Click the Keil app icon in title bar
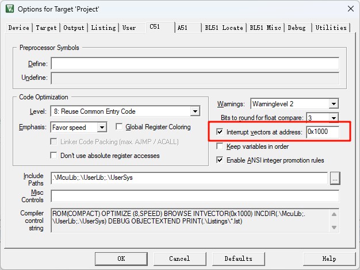This screenshot has height=270, width=360. [9, 9]
